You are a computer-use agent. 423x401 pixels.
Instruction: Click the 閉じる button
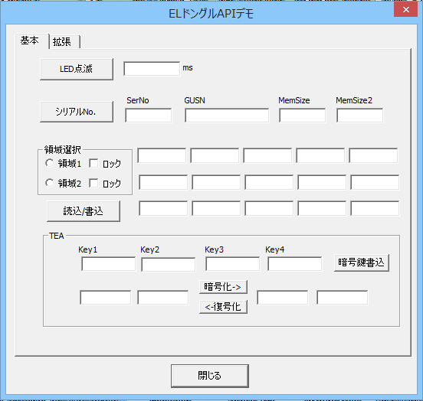coord(210,376)
